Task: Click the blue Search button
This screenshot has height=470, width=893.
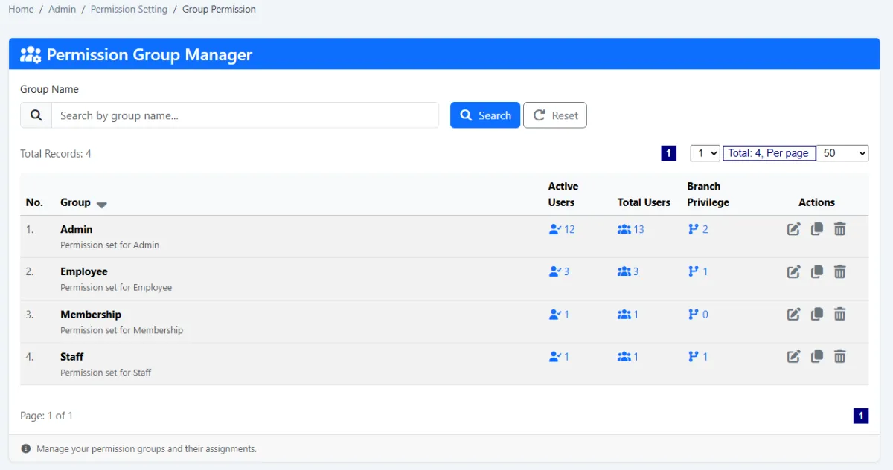Action: pos(485,115)
